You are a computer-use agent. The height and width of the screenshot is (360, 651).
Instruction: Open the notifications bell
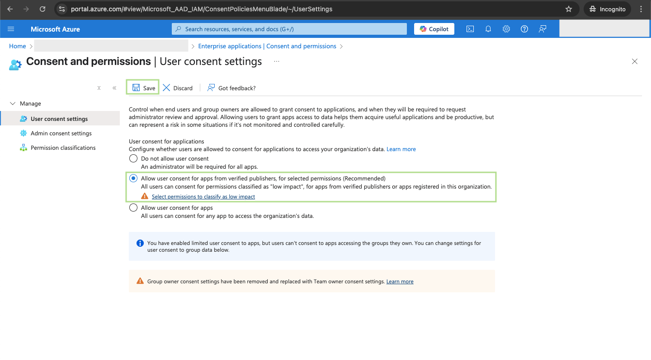[488, 29]
